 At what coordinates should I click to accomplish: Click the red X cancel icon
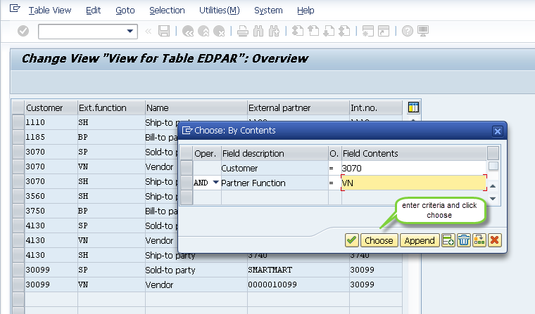click(x=495, y=240)
